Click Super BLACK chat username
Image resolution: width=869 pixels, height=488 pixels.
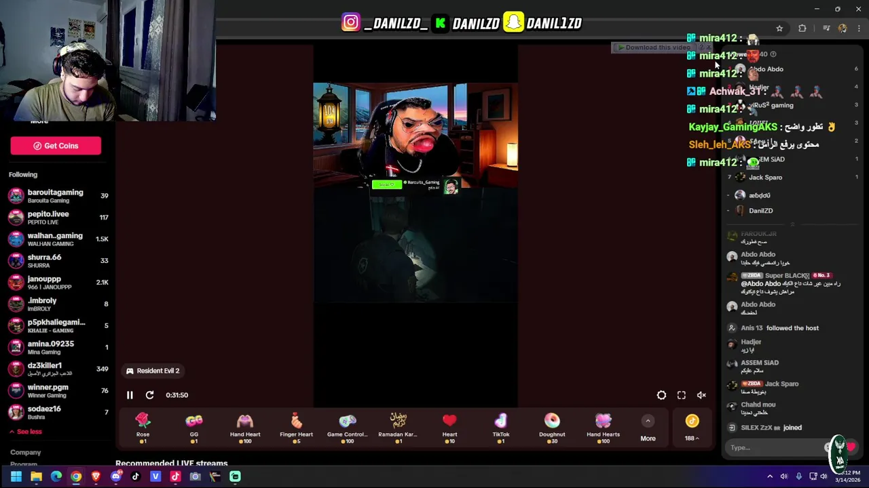[x=788, y=276]
